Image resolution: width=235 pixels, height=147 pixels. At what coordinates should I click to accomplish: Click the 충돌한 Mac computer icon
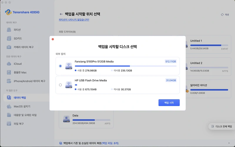click(x=9, y=72)
